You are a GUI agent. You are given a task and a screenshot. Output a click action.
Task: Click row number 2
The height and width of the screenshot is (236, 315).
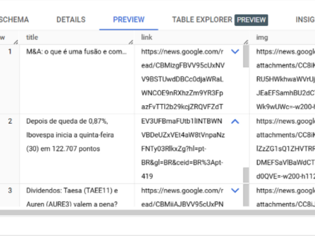(10, 121)
